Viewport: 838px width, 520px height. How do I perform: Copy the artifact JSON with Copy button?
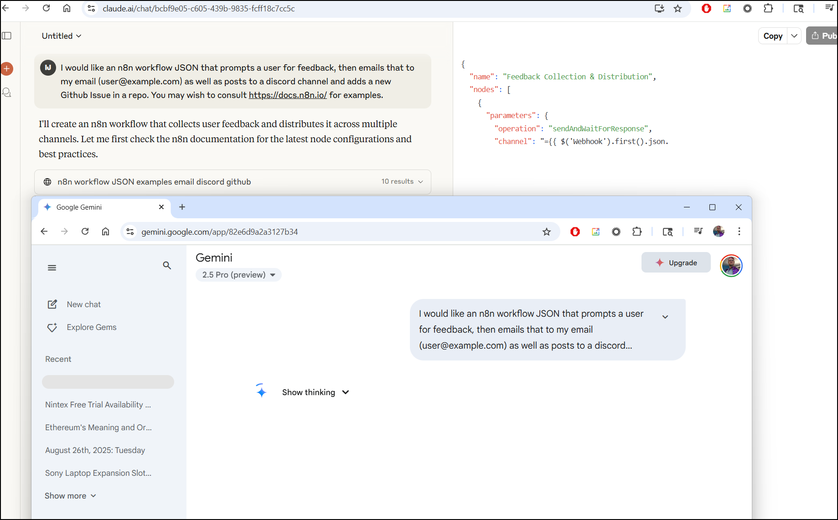tap(773, 36)
